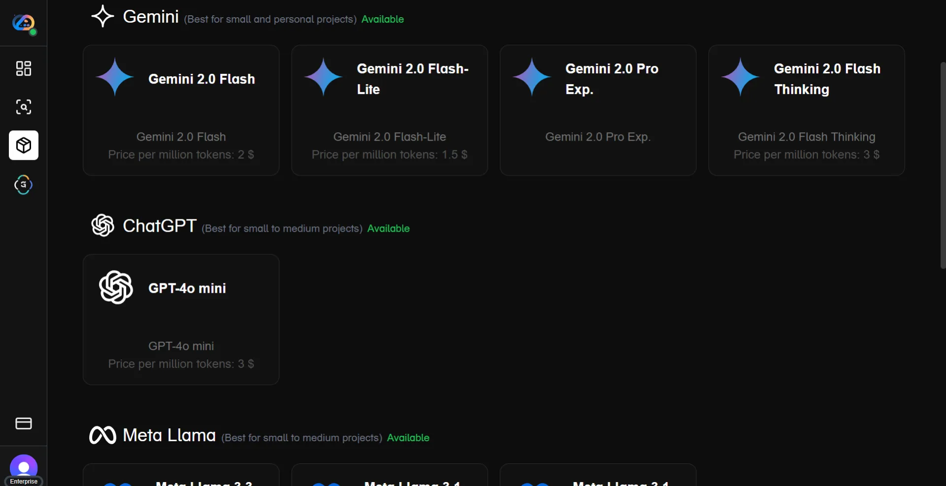
Task: Click the Gemini section heading
Action: (x=151, y=17)
